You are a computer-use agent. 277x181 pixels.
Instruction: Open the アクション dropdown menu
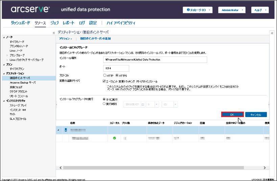pyautogui.click(x=66, y=39)
